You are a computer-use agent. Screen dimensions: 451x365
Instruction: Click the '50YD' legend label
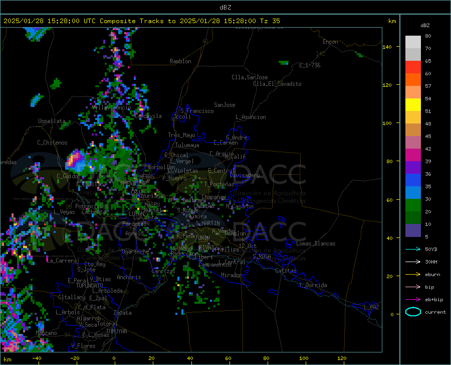431,249
